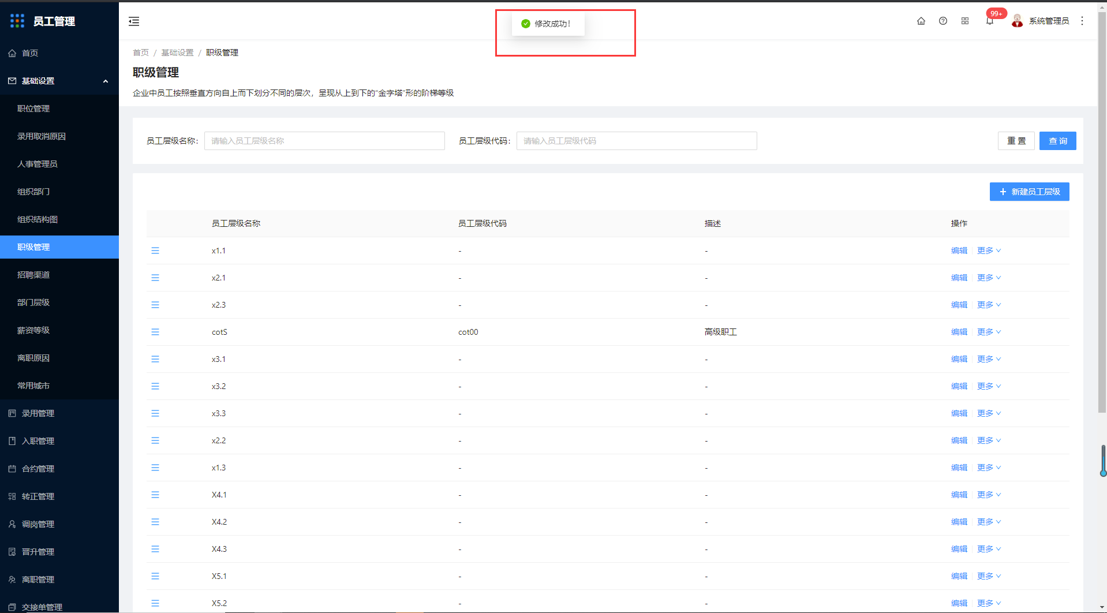Click drag handle icon for row X4.2

tap(155, 522)
